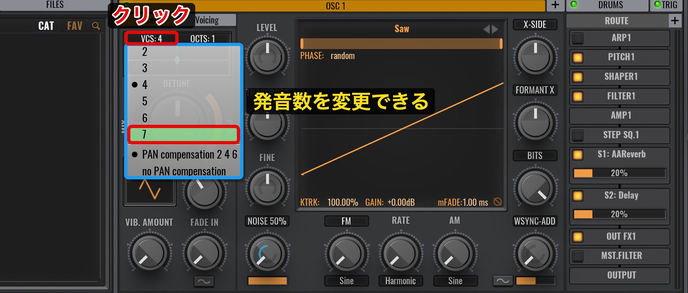
Task: Toggle the S1: AAReverb send
Action: coord(578,155)
